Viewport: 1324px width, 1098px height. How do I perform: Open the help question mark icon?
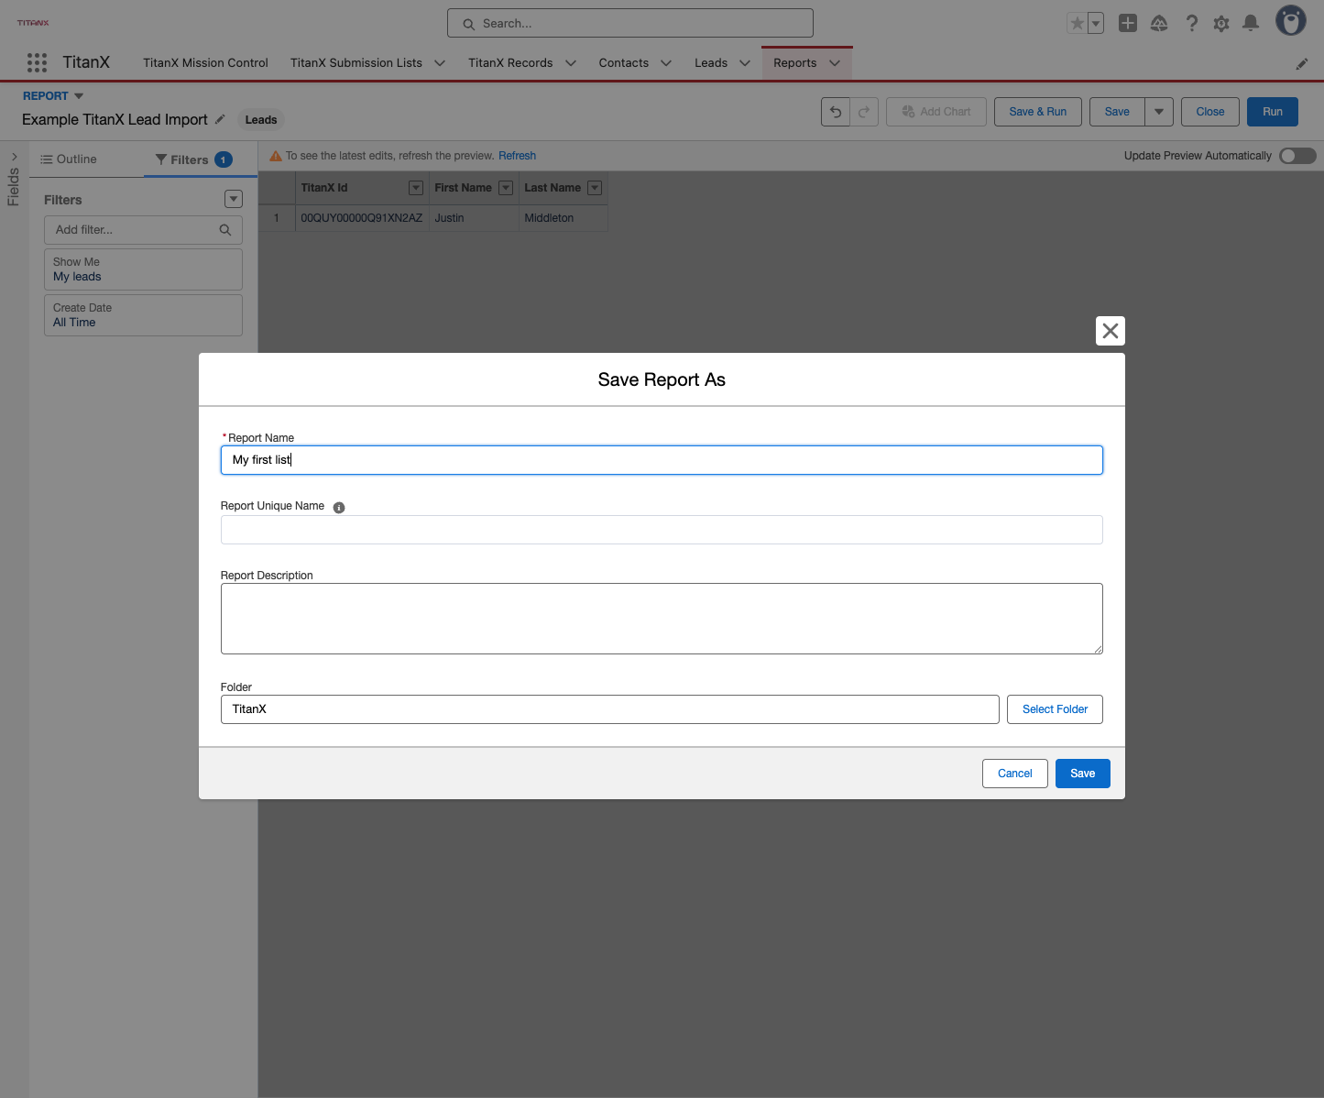[1191, 23]
